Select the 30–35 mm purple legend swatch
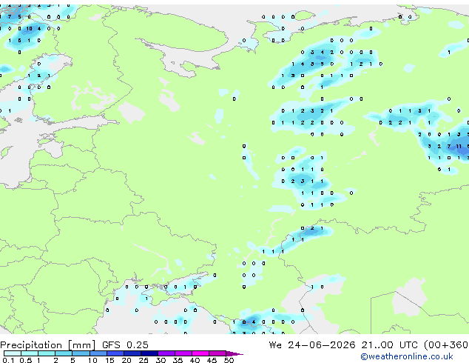This screenshot has height=363, width=469. [166, 353]
